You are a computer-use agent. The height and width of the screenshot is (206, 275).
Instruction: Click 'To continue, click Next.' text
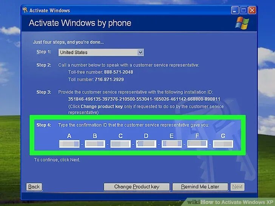click(x=57, y=160)
